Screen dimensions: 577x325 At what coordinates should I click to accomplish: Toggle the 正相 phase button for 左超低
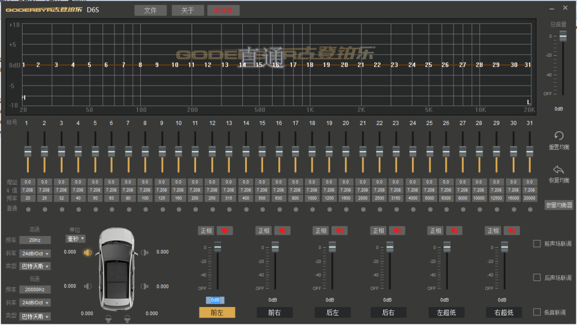click(x=436, y=230)
